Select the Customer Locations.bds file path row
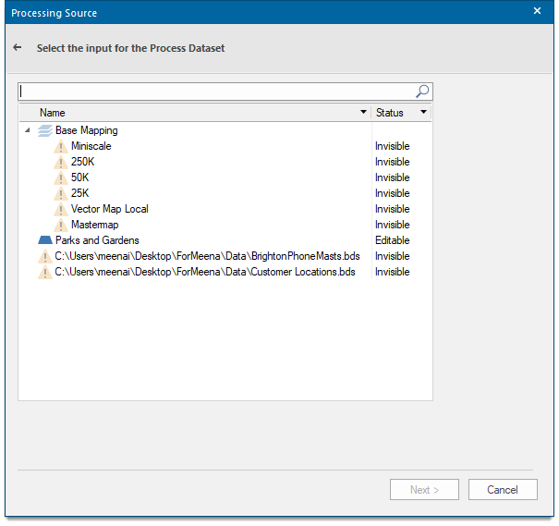559x526 pixels. [x=205, y=272]
